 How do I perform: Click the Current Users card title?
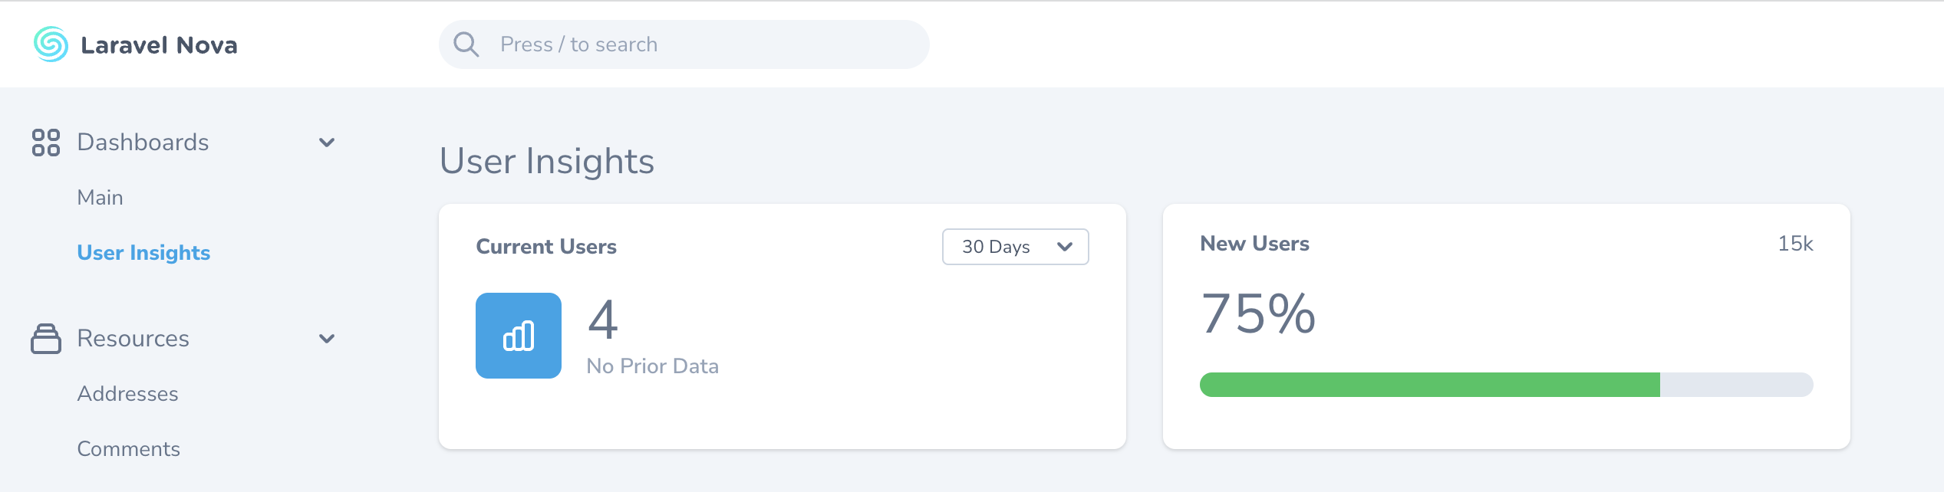546,247
